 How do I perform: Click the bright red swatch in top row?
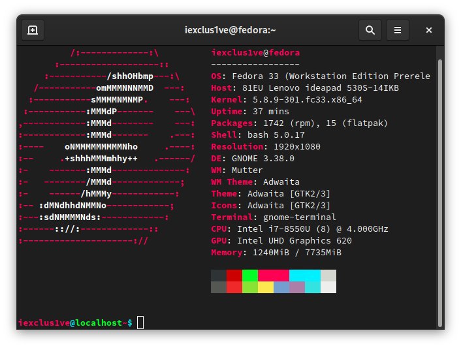tap(234, 276)
